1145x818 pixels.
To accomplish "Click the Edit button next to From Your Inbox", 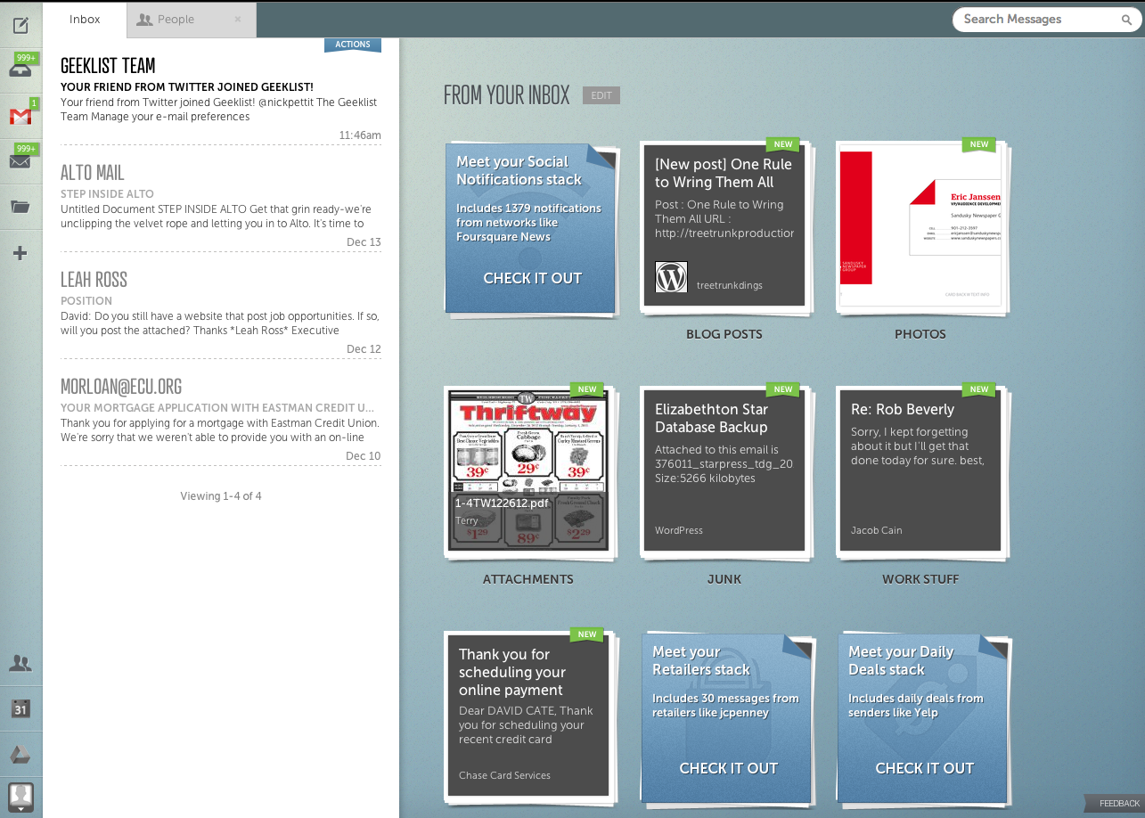I will (x=601, y=95).
